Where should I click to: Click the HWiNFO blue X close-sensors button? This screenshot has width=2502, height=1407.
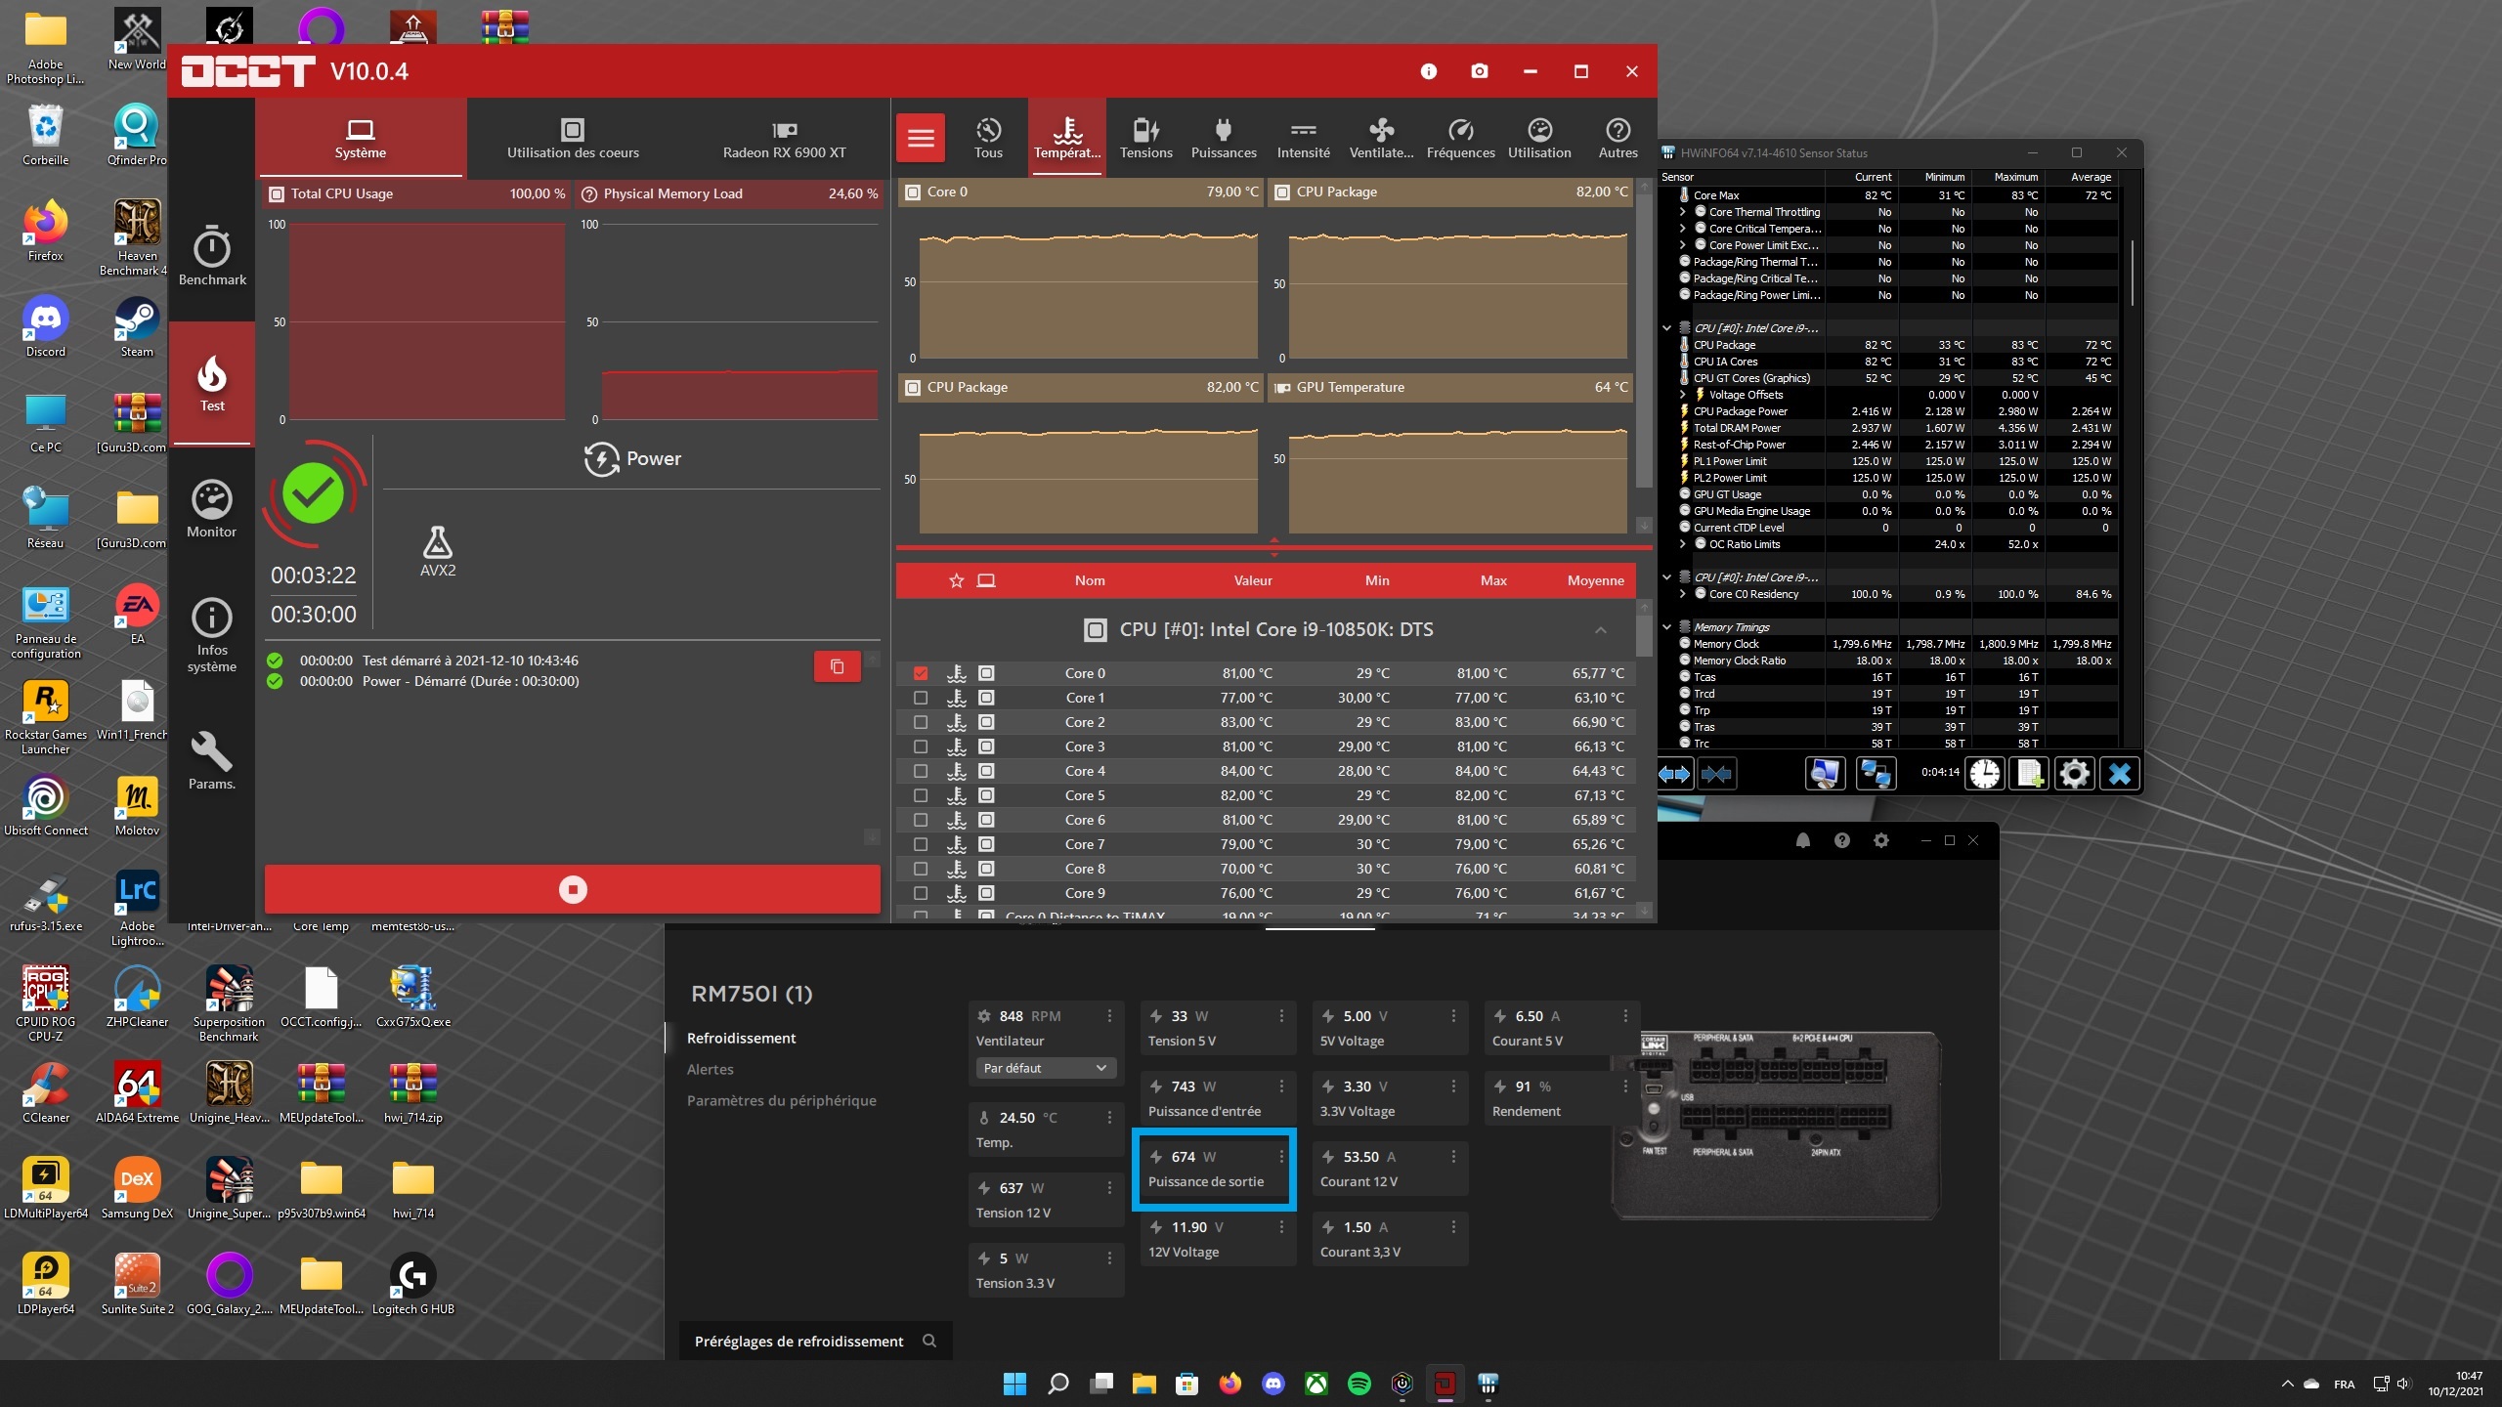coord(2120,774)
